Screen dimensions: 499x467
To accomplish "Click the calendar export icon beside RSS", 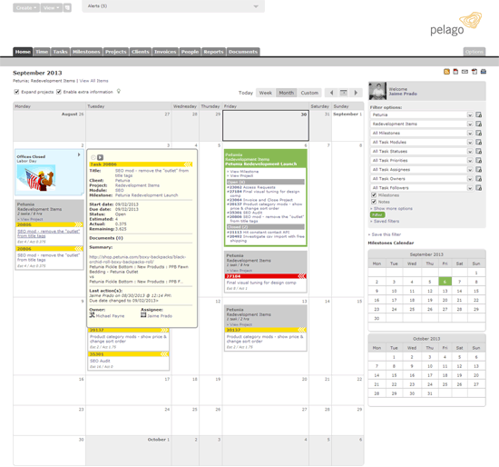I will (455, 72).
